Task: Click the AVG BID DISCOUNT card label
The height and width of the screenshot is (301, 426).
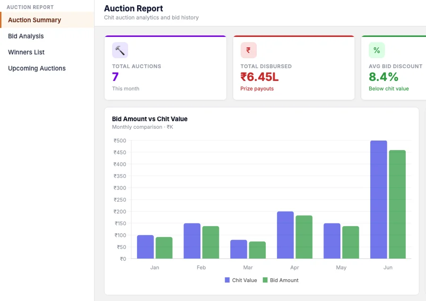Action: 396,66
